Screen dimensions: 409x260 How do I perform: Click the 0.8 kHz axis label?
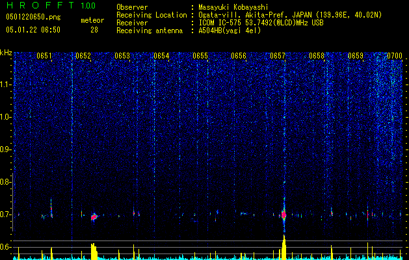point(6,182)
